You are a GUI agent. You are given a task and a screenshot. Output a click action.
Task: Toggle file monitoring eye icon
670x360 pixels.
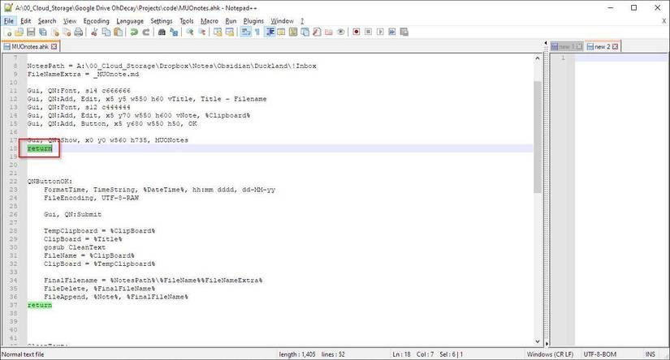click(340, 32)
